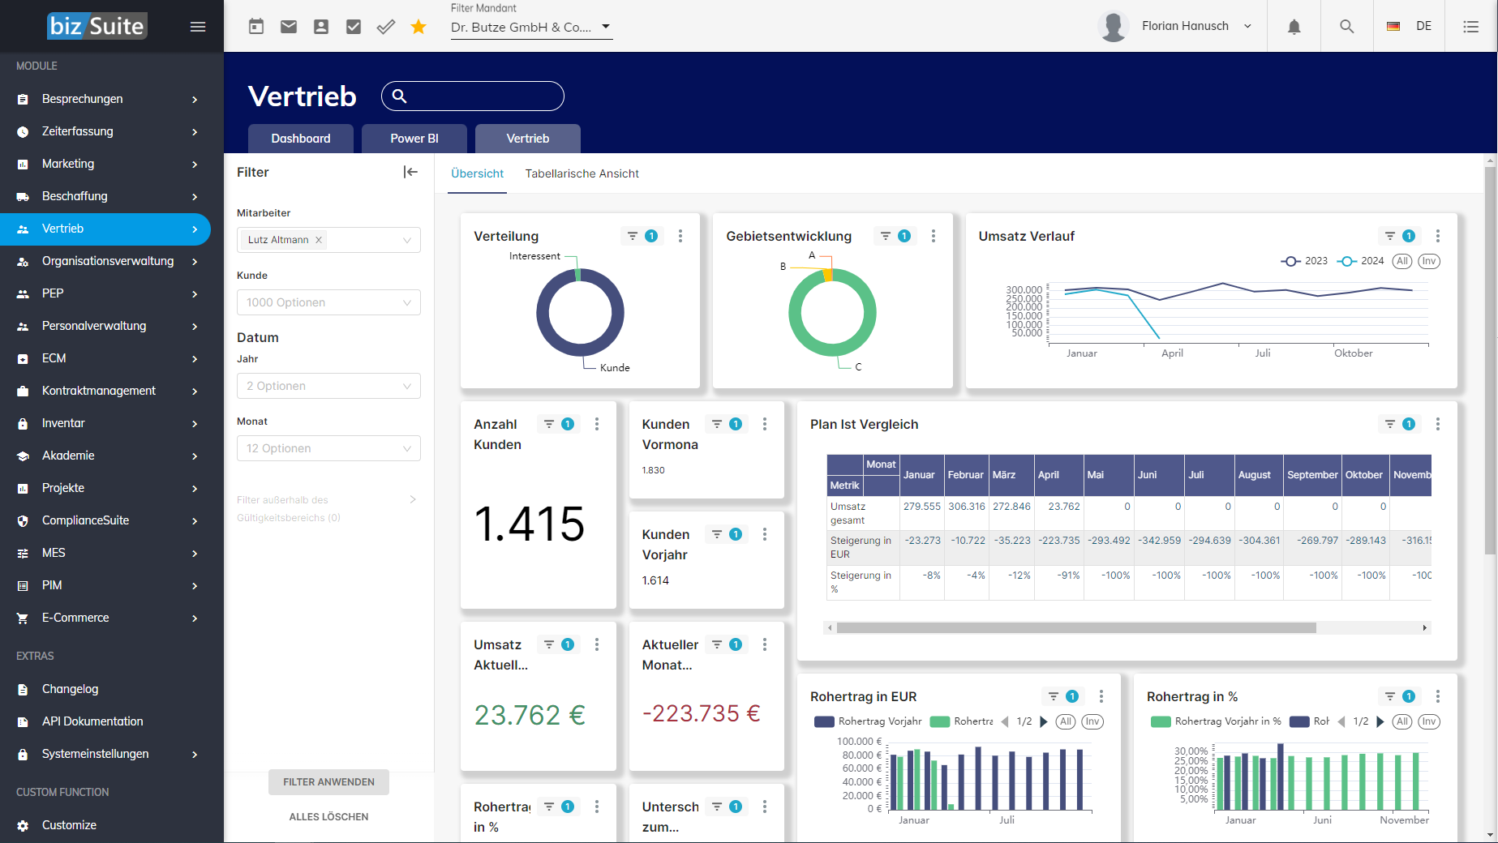Toggle the 2023 series in Umsatz Verlauf legend

[x=1304, y=261]
